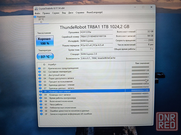Click status circle of Небезопасные отключения row
The width and height of the screenshot is (181, 135).
click(x=41, y=108)
